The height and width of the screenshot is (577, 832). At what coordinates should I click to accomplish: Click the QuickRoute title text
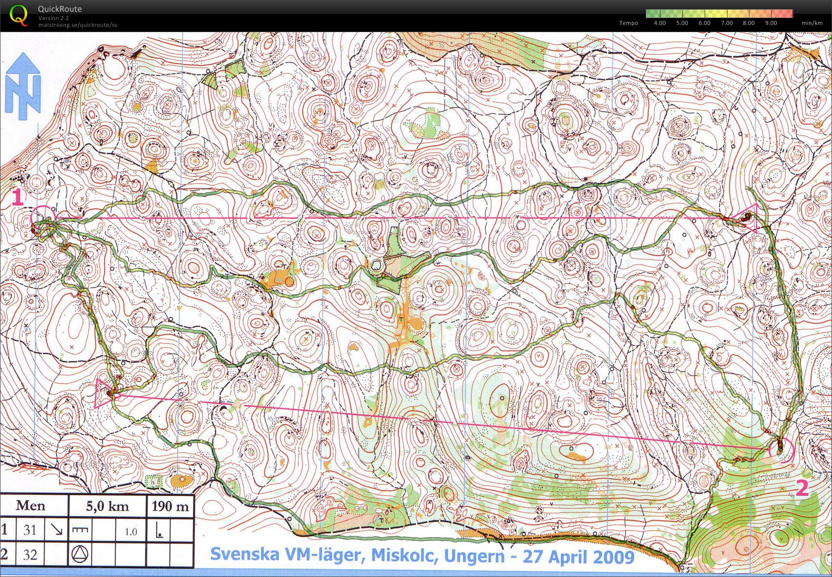click(x=60, y=9)
